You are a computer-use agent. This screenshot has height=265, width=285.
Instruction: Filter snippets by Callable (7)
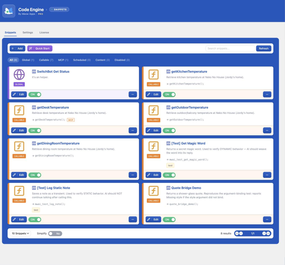46,60
